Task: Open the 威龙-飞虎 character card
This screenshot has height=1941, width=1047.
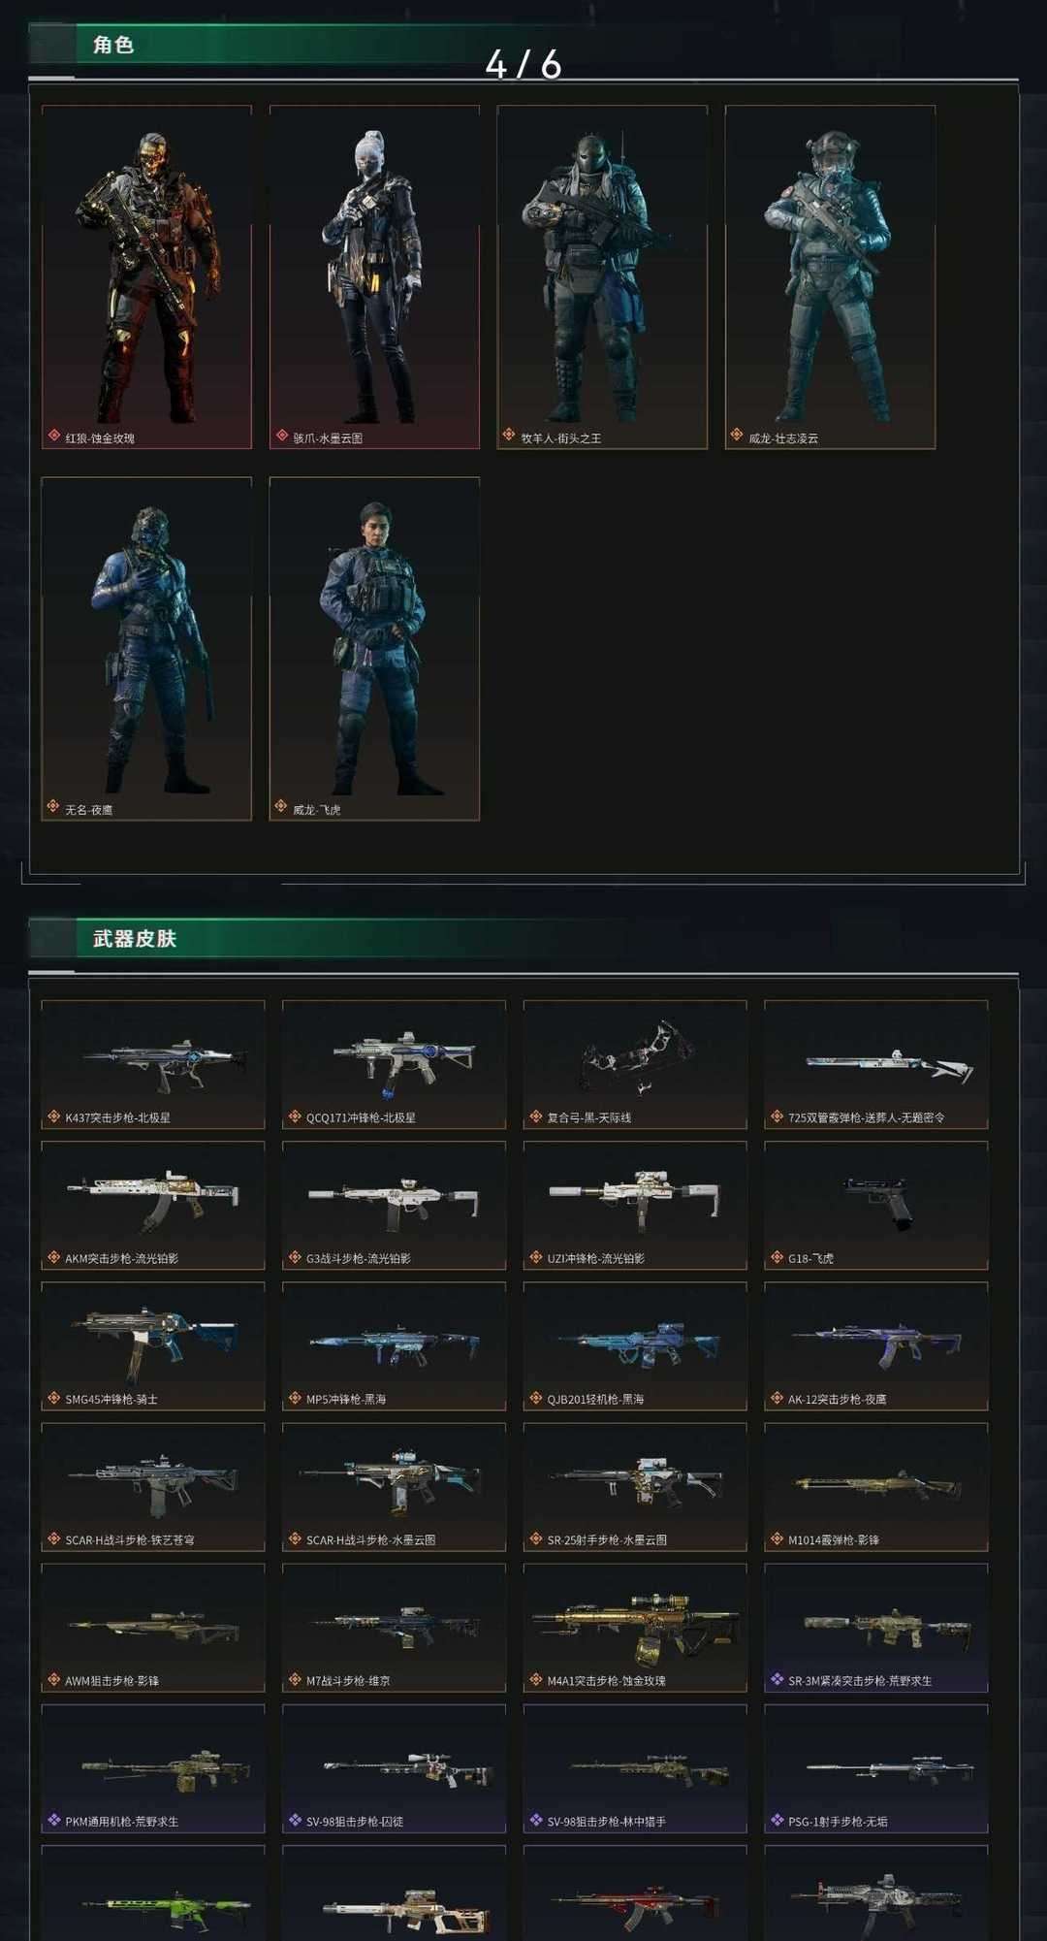Action: (x=374, y=649)
